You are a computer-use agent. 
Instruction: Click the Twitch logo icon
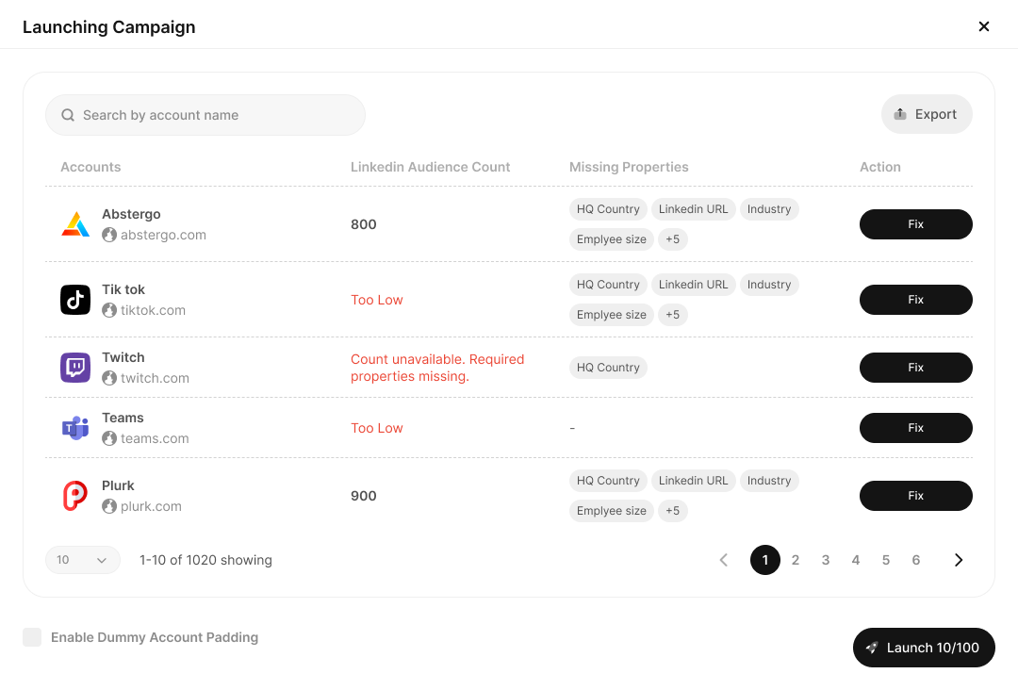click(x=75, y=368)
